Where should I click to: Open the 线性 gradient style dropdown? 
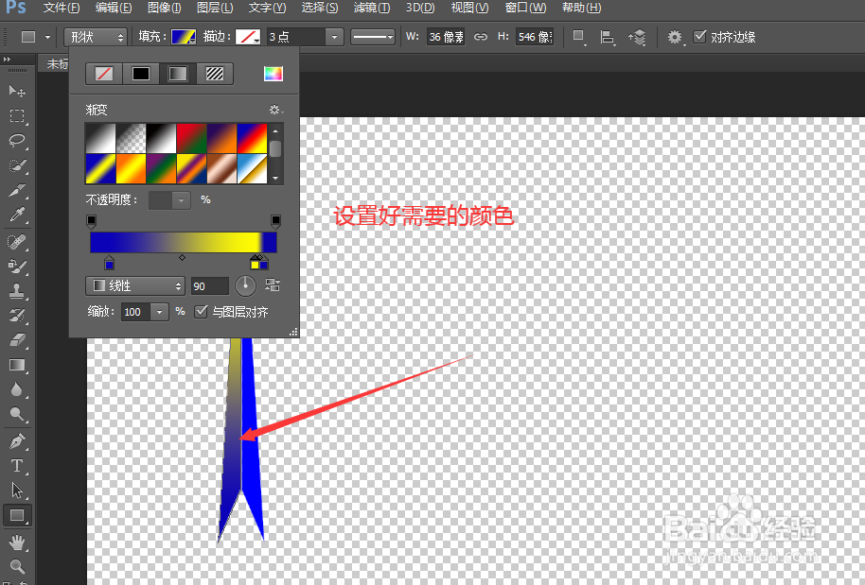pos(135,285)
